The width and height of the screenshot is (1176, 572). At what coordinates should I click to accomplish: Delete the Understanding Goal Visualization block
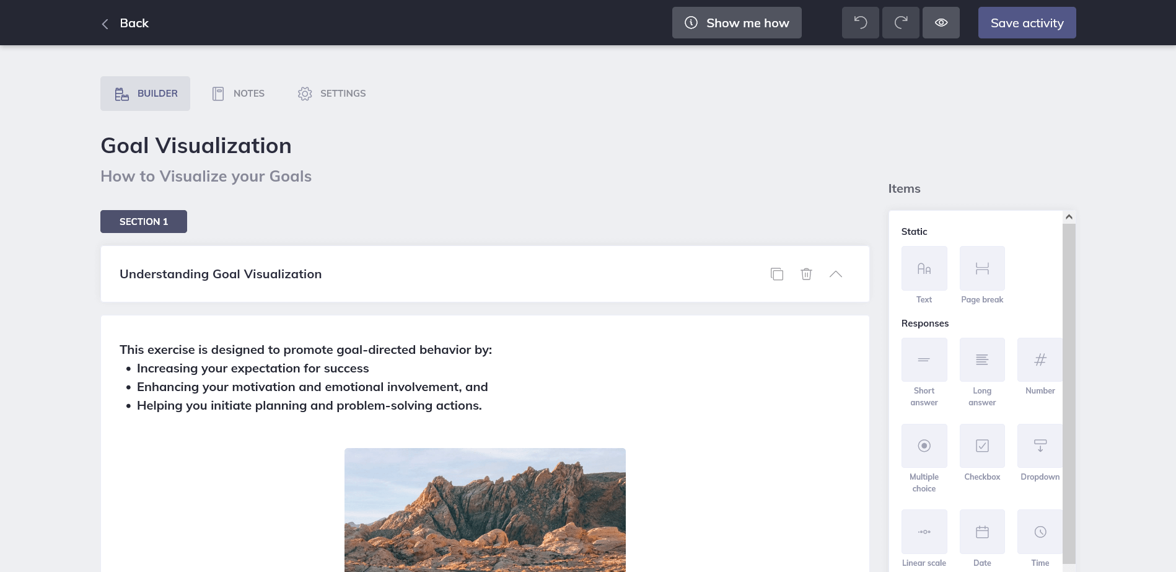pos(806,273)
